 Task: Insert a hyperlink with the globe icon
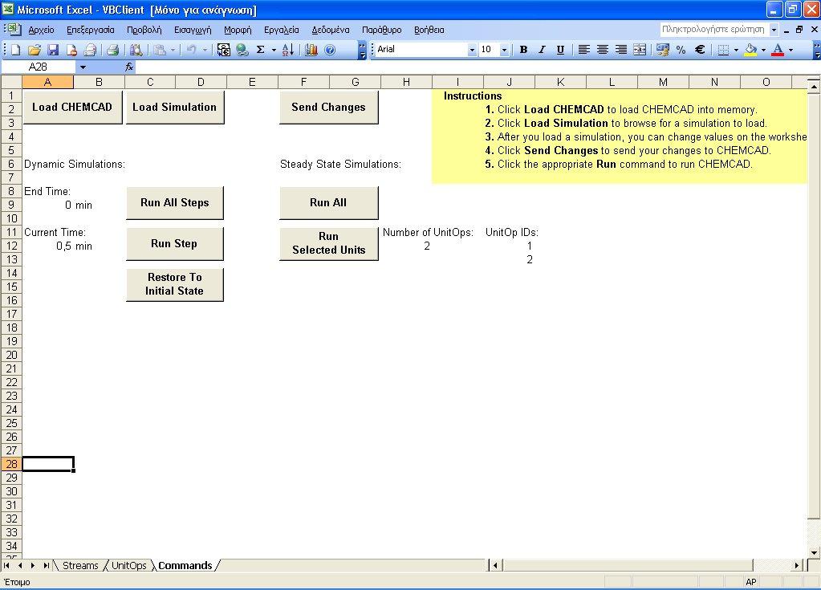click(242, 50)
